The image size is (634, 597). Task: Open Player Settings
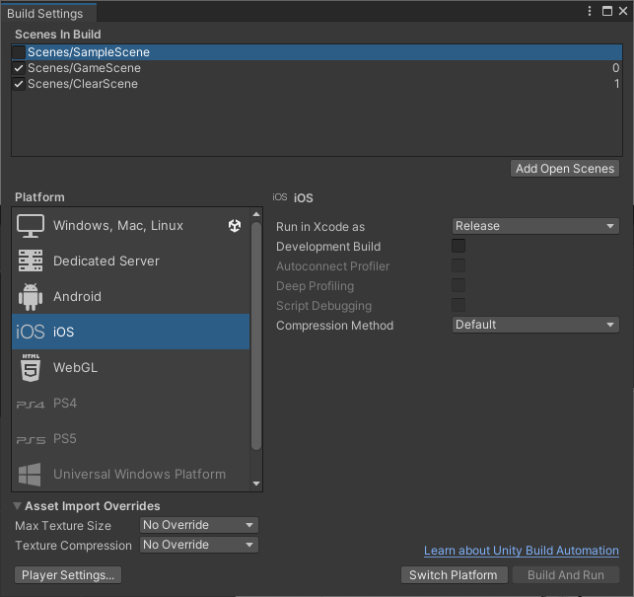68,575
